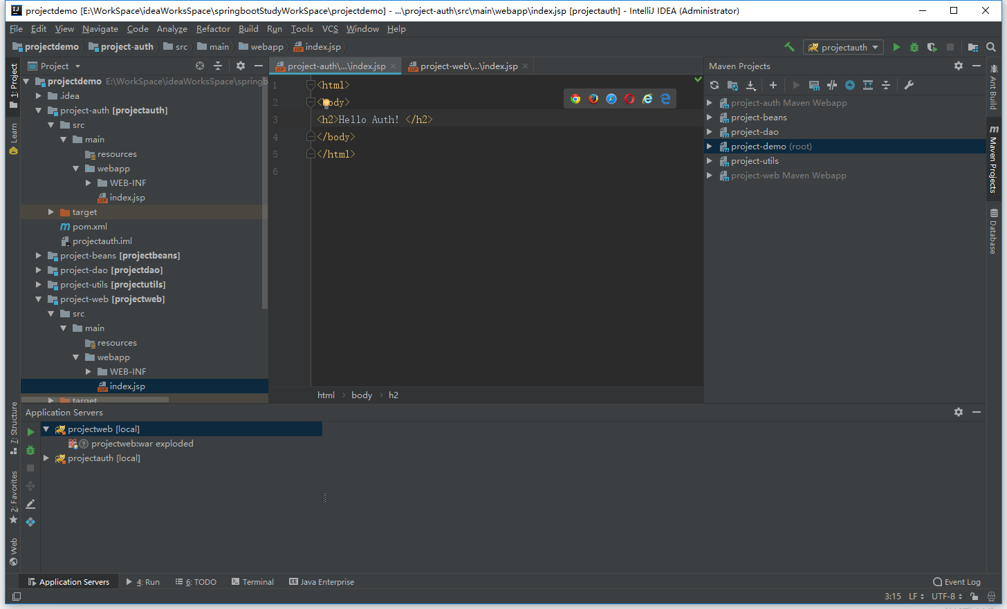
Task: Open Edge browser preview icon
Action: pyautogui.click(x=665, y=99)
